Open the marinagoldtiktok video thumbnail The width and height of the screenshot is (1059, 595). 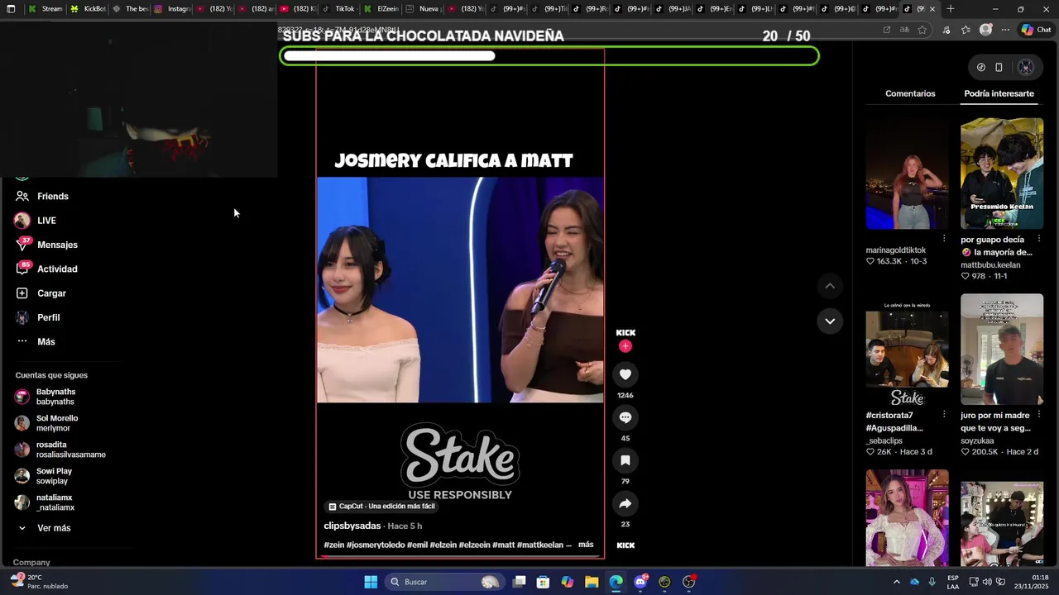pos(907,174)
